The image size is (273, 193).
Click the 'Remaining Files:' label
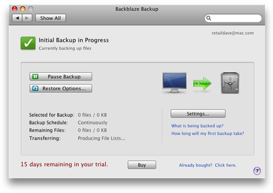(x=48, y=130)
